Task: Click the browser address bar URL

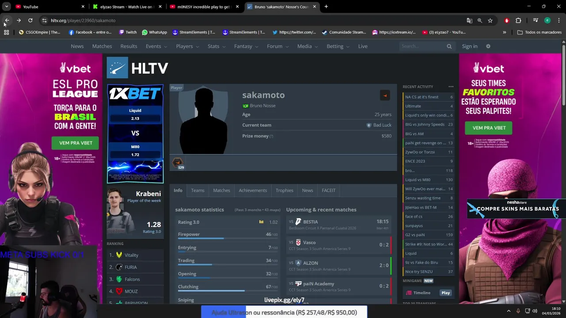Action: pyautogui.click(x=83, y=20)
